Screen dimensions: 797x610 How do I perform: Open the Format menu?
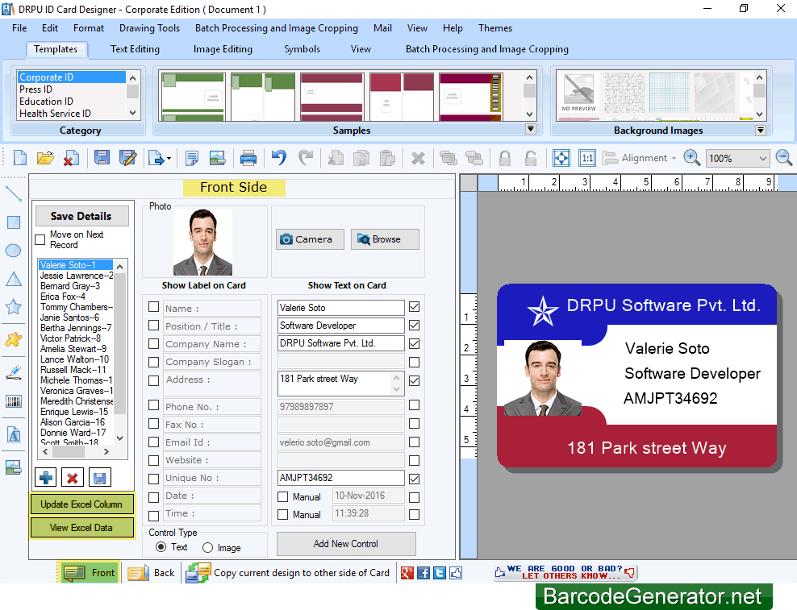coord(89,28)
